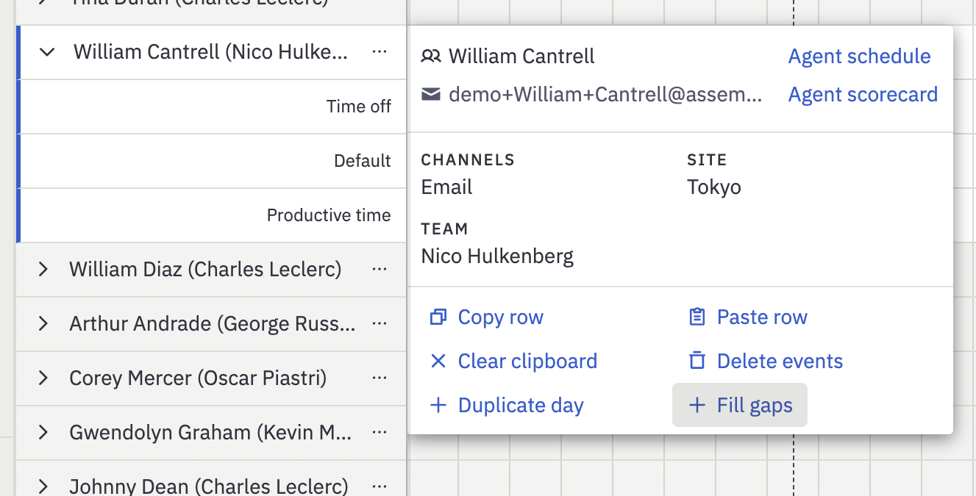Open the Agent scorecard link
Viewport: 976px width, 496px height.
863,95
